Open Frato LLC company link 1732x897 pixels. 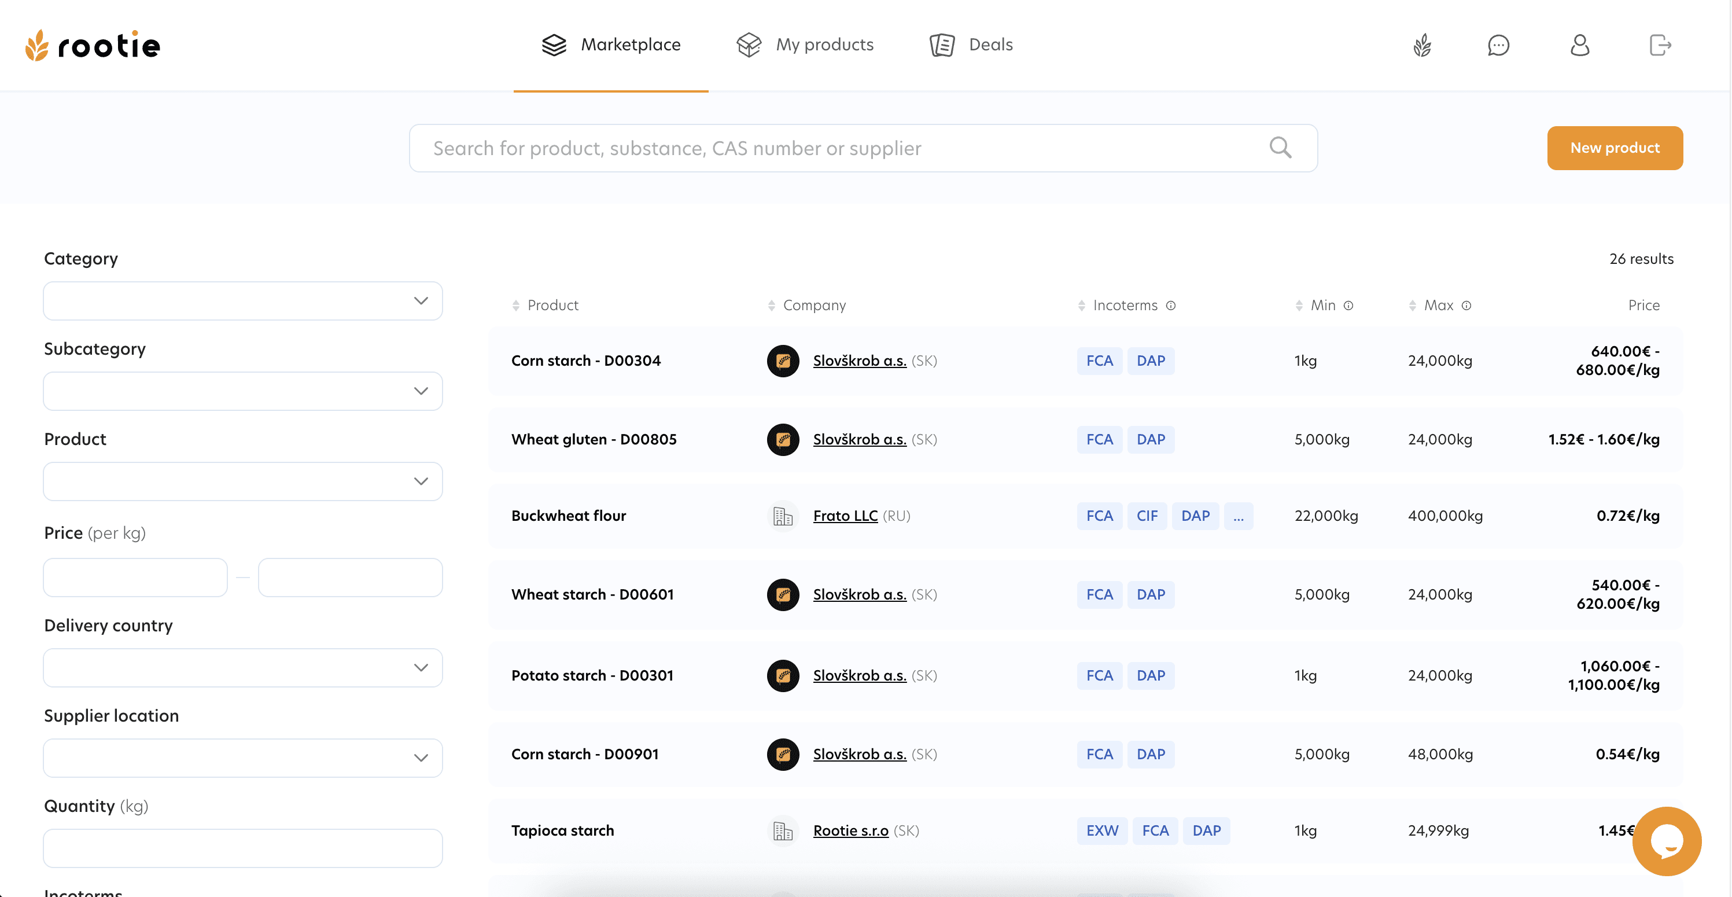pyautogui.click(x=845, y=516)
